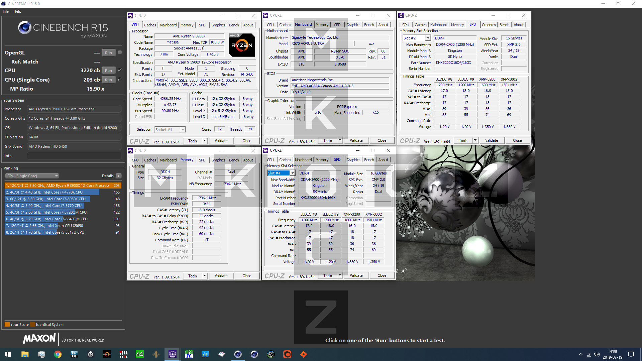Click the CPU-Z icon in the Slot #4 SPD window's title bar
The image size is (642, 361).
265,150
